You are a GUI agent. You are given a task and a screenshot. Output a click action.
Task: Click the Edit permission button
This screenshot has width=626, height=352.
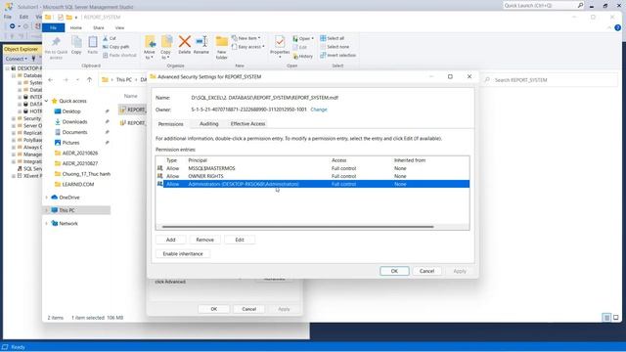point(240,240)
